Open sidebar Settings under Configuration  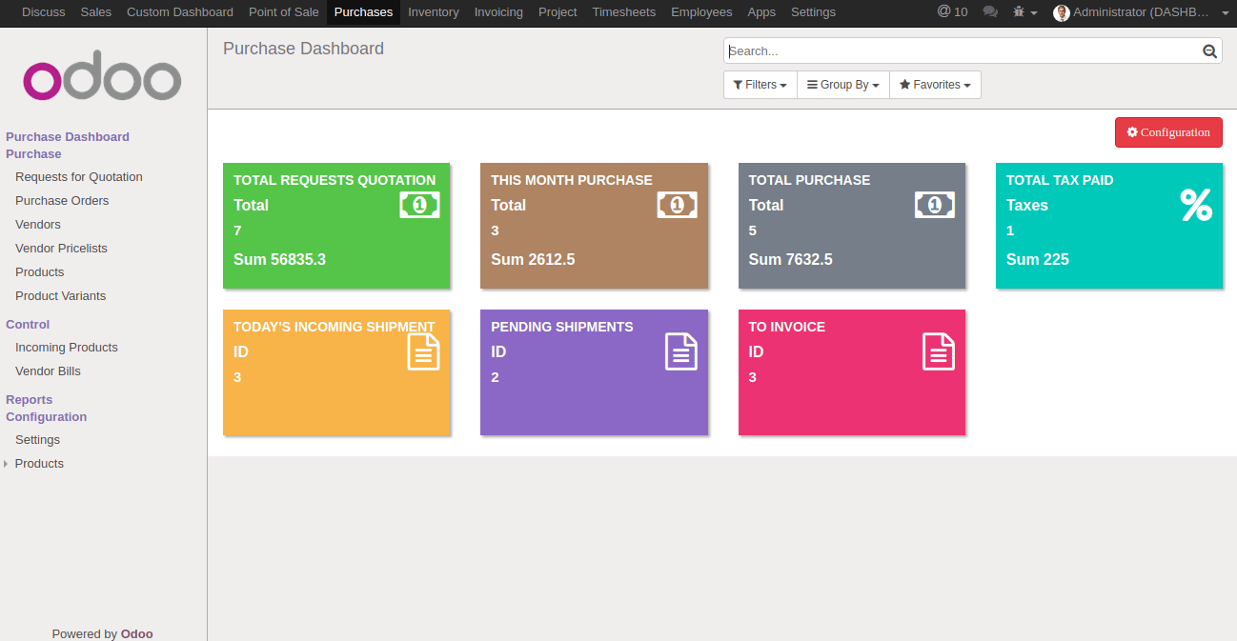pos(38,440)
